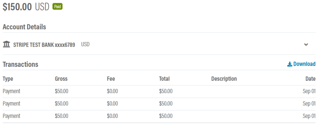Viewport: 321px width, 127px height.
Task: Click the Date column header
Action: click(x=310, y=79)
